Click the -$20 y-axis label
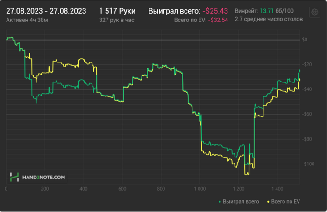The height and width of the screenshot is (212, 327). pos(307,64)
